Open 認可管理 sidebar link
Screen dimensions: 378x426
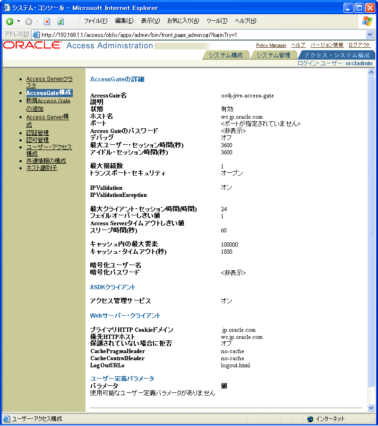pos(37,140)
